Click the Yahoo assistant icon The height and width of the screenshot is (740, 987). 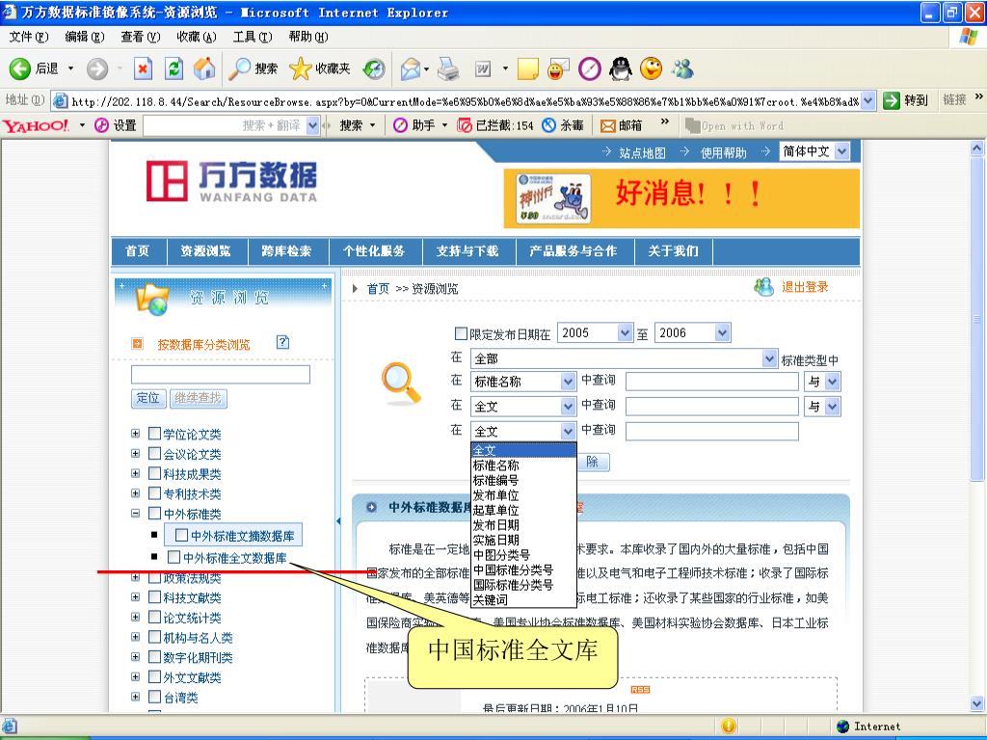coord(400,125)
